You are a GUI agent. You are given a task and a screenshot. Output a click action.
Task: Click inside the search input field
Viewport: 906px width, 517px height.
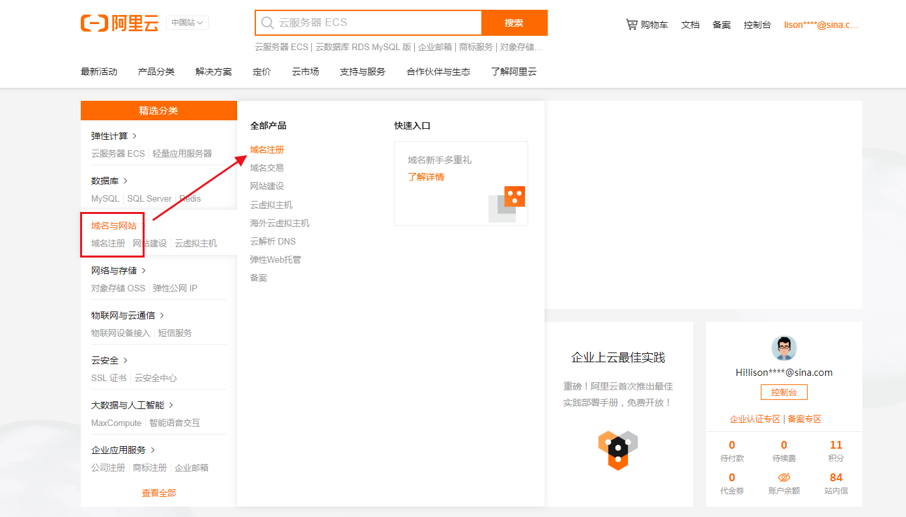click(365, 23)
